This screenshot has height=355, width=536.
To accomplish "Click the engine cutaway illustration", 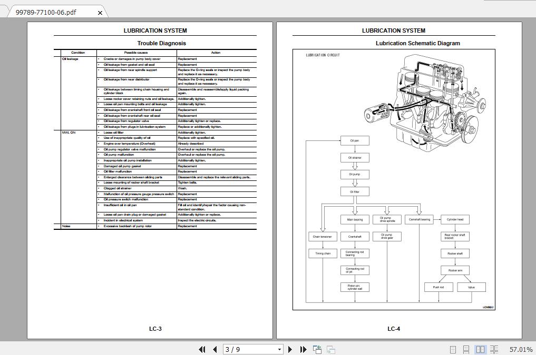I will click(426, 103).
